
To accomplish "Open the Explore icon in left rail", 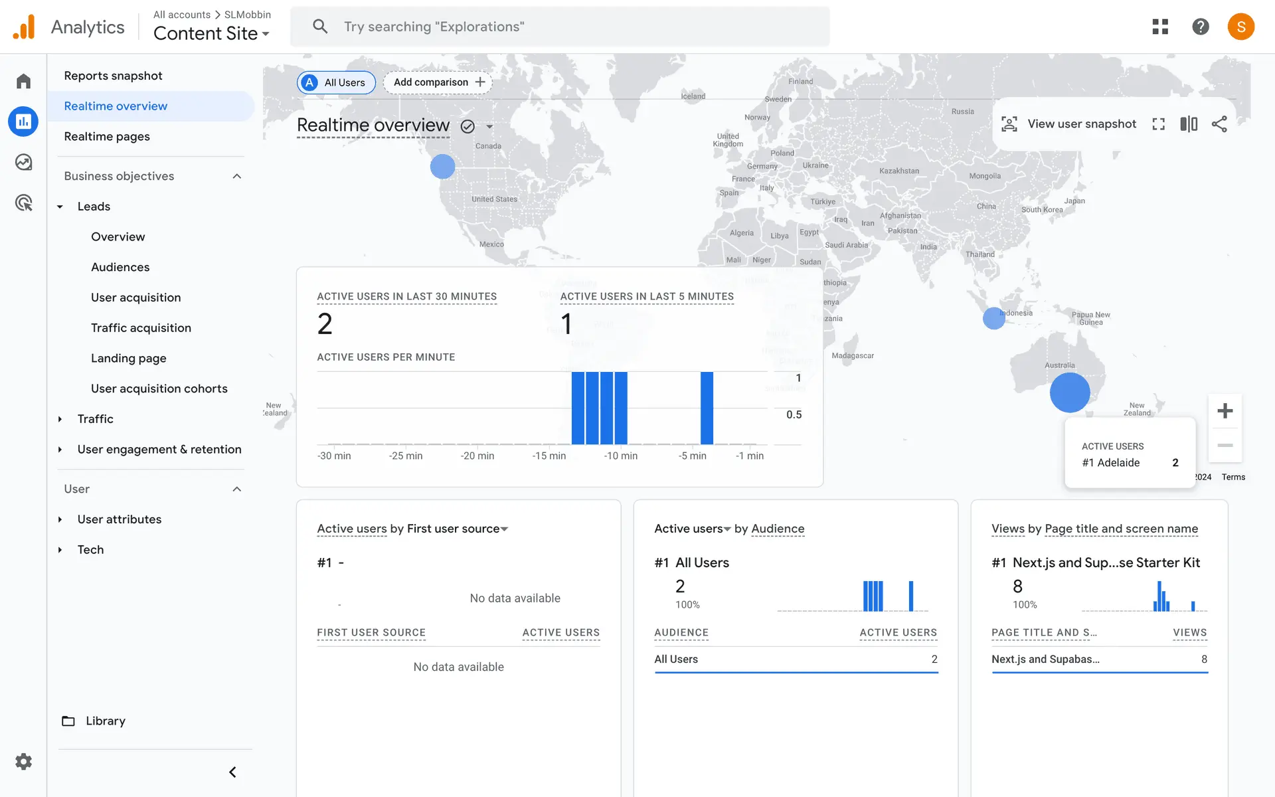I will tap(24, 162).
